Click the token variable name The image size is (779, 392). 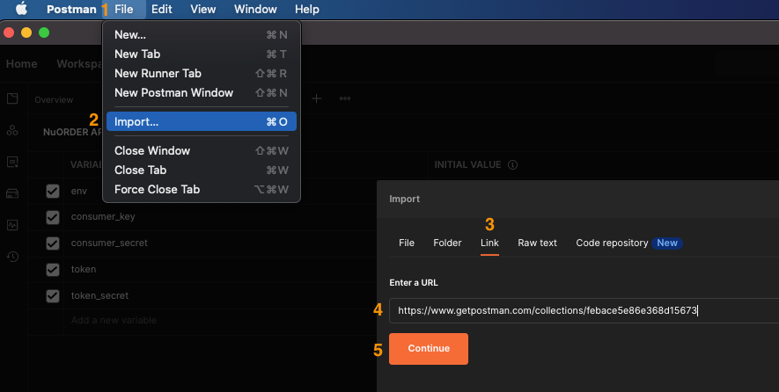click(84, 270)
